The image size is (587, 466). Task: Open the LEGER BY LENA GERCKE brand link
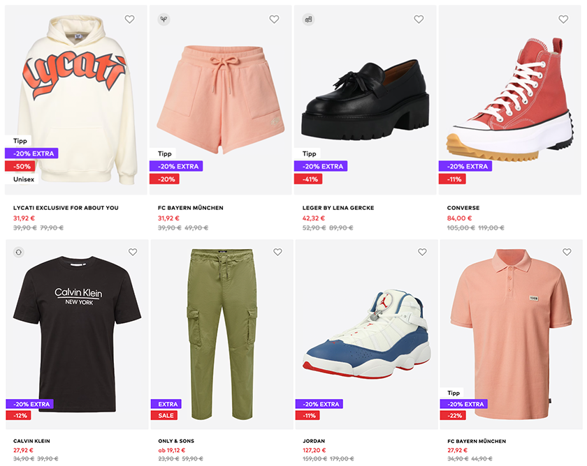pyautogui.click(x=338, y=208)
